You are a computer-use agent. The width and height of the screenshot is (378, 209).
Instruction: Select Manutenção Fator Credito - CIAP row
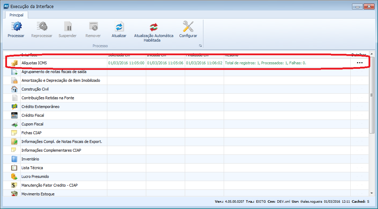[x=49, y=185]
